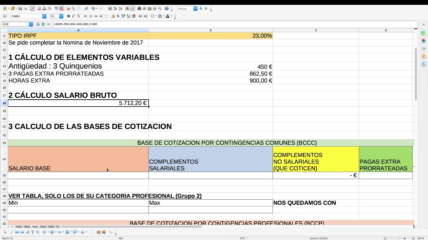Add decimal place icon
Screen dimensions: 428x240
[128, 16]
